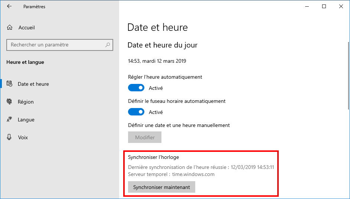Click the greyed Modifier button
Viewport: 350px width, 199px height.
[145, 137]
